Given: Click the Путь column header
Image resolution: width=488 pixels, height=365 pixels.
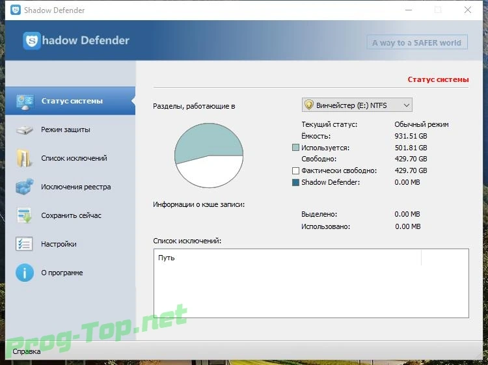Looking at the screenshot, I should [287, 258].
